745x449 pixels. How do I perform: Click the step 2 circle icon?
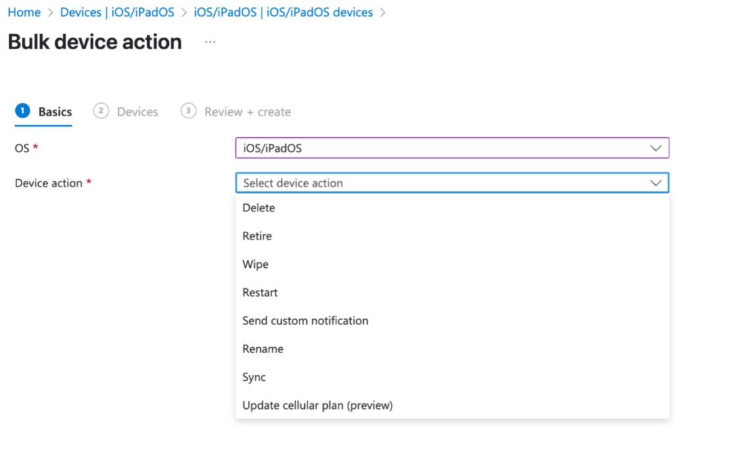pos(101,111)
